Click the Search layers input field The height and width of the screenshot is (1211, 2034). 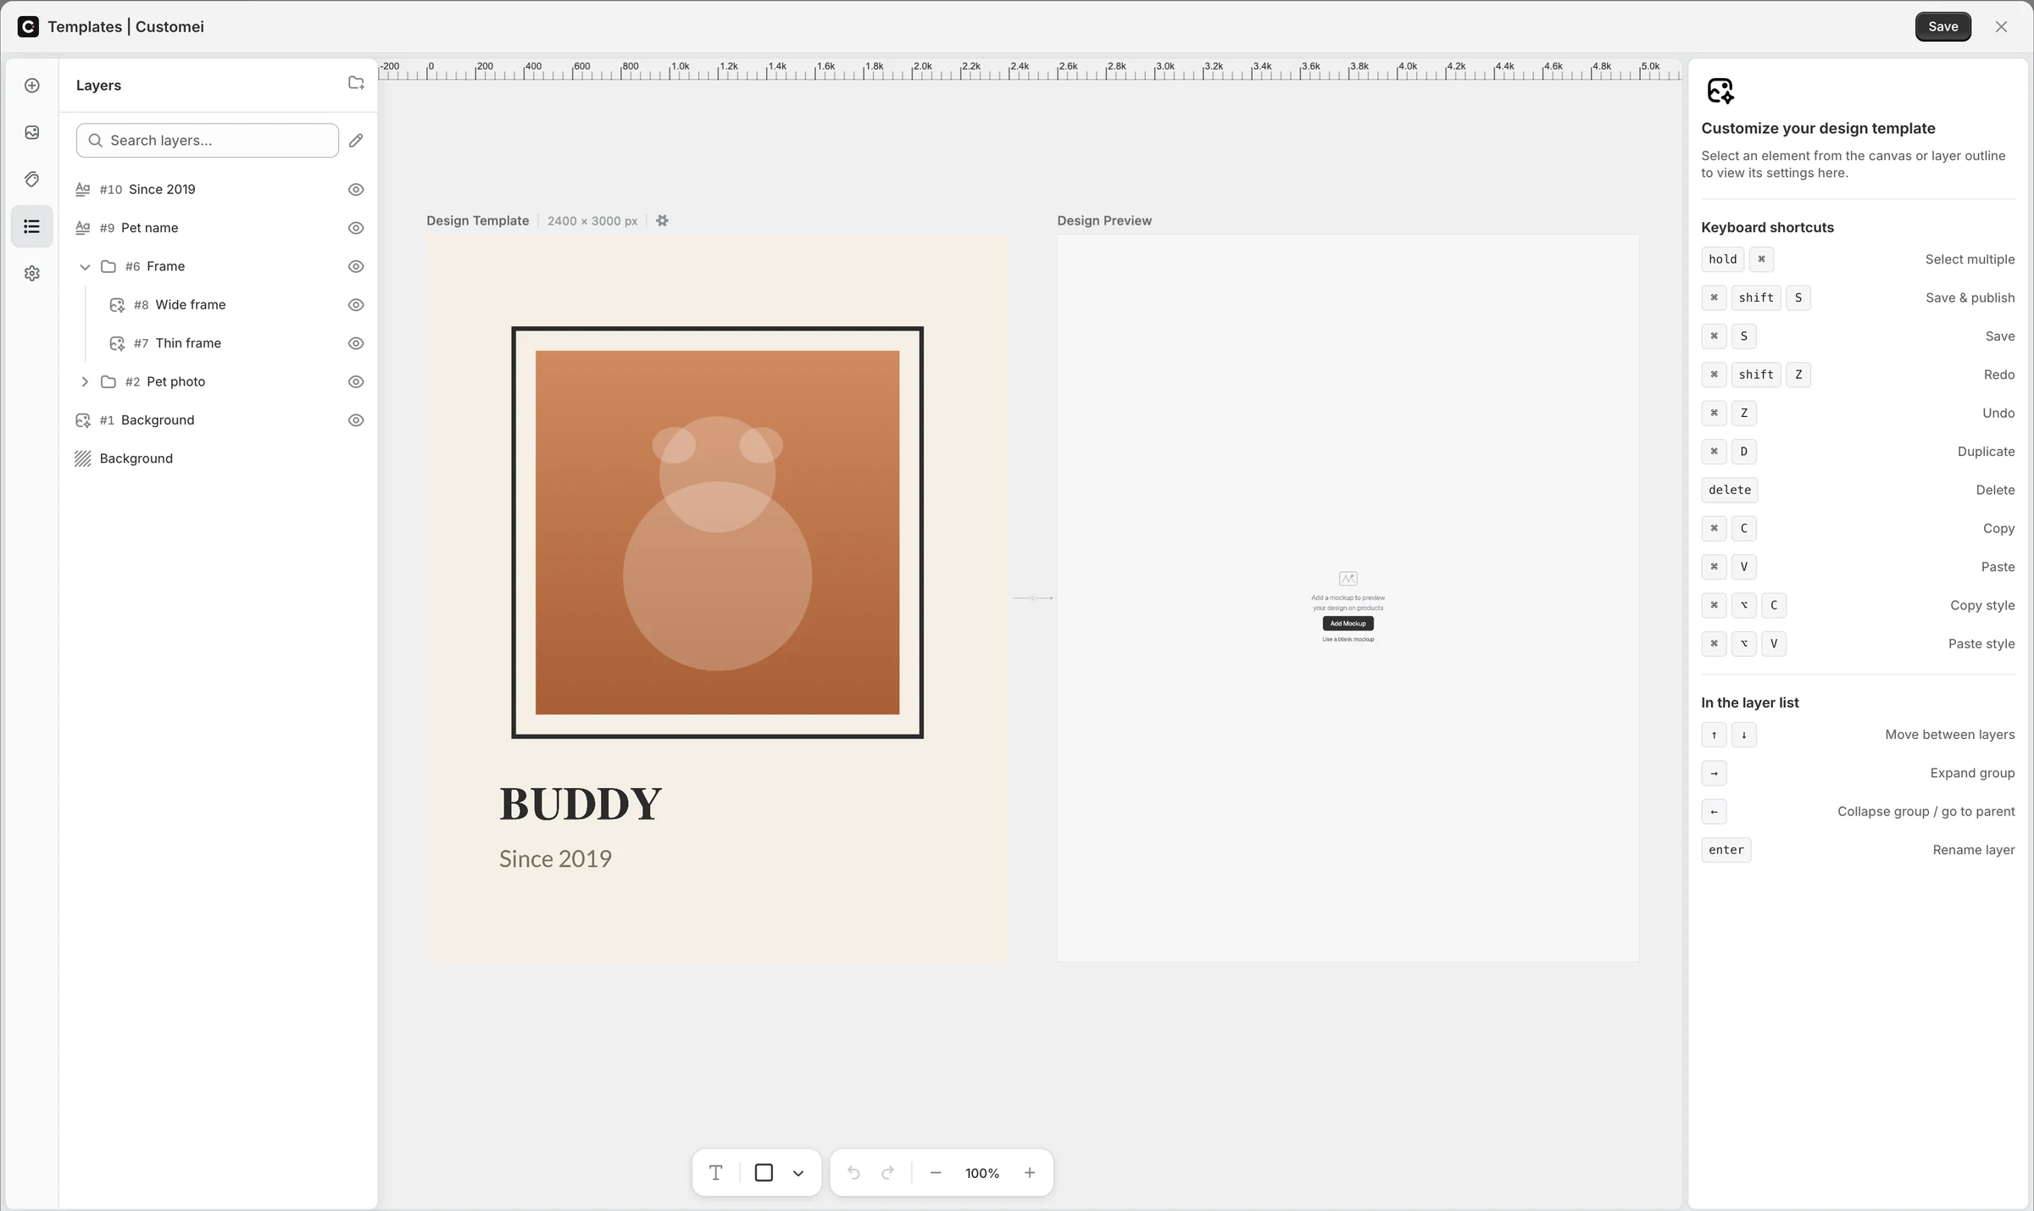pos(208,141)
